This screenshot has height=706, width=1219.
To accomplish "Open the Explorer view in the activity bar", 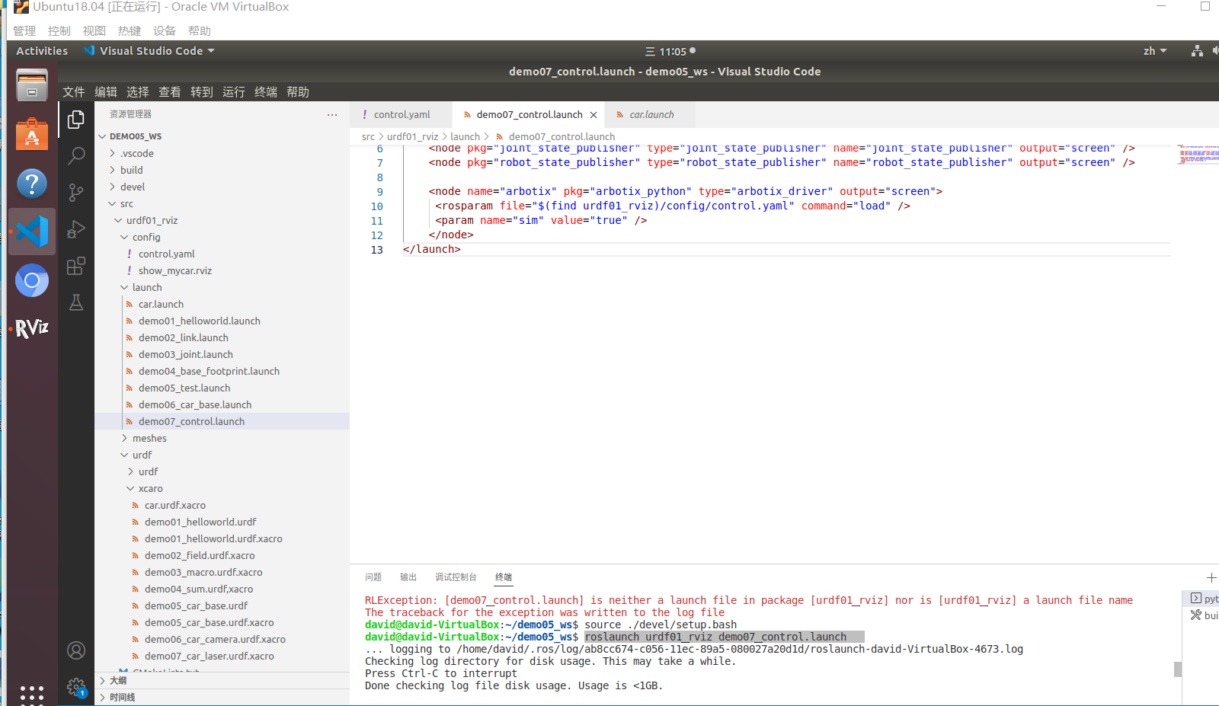I will click(x=76, y=120).
